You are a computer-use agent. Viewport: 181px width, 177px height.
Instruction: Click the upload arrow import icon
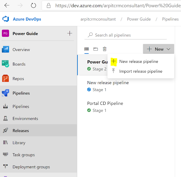point(113,71)
